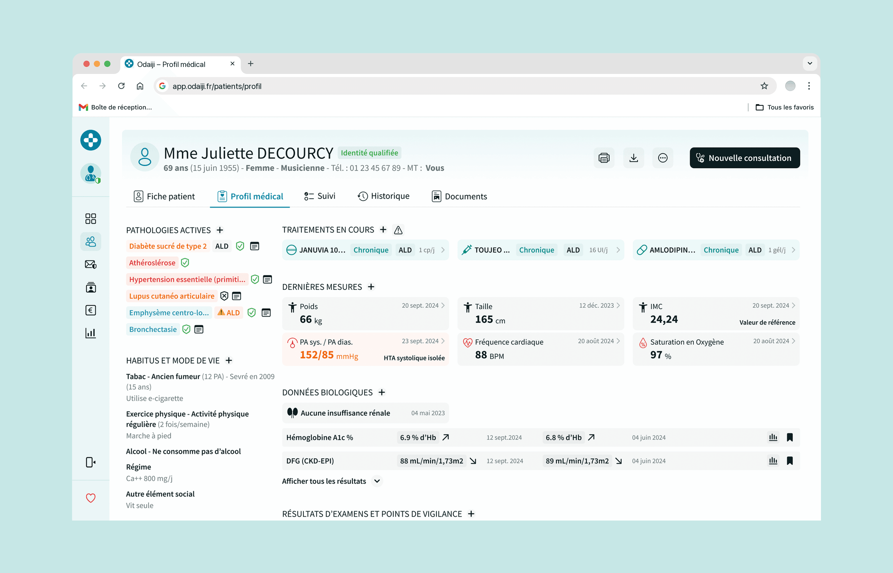Open Hypertension essentielle pathology tag

tap(187, 279)
